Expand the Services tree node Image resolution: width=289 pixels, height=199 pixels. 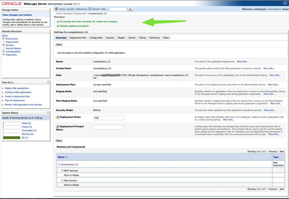pos(3,45)
